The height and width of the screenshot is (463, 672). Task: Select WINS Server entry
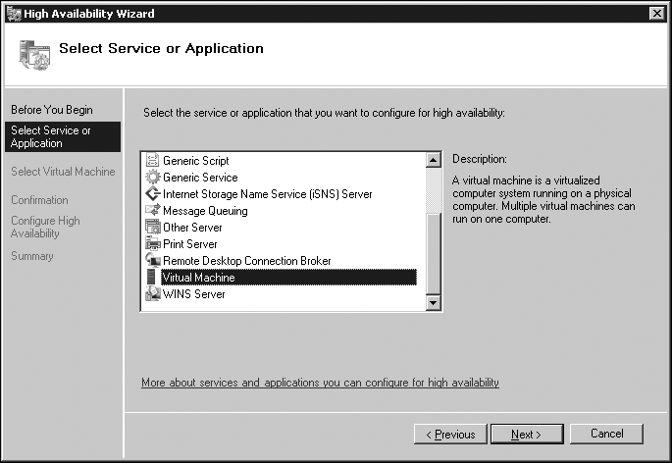coord(193,294)
